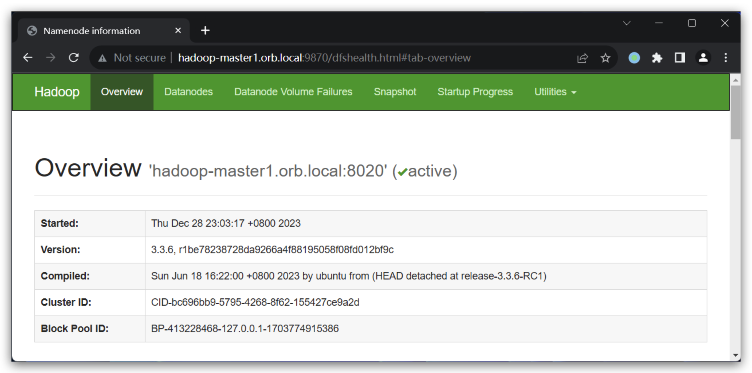Screen dimensions: 752x373
Task: Open the user profile icon
Action: tap(703, 58)
